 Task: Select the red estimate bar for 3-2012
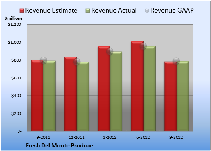point(104,88)
